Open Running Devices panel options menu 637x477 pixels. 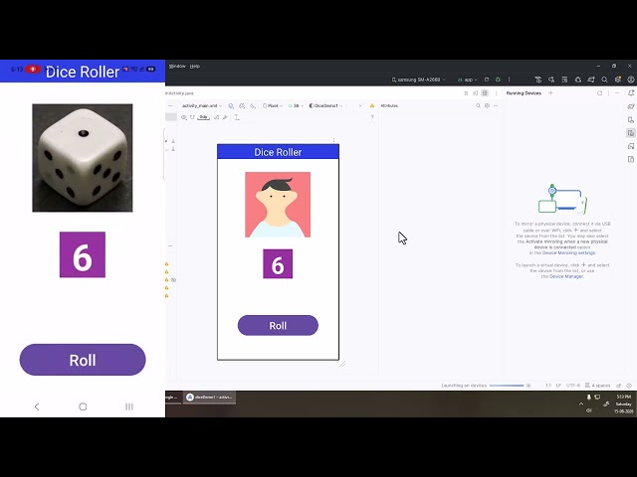pyautogui.click(x=608, y=93)
